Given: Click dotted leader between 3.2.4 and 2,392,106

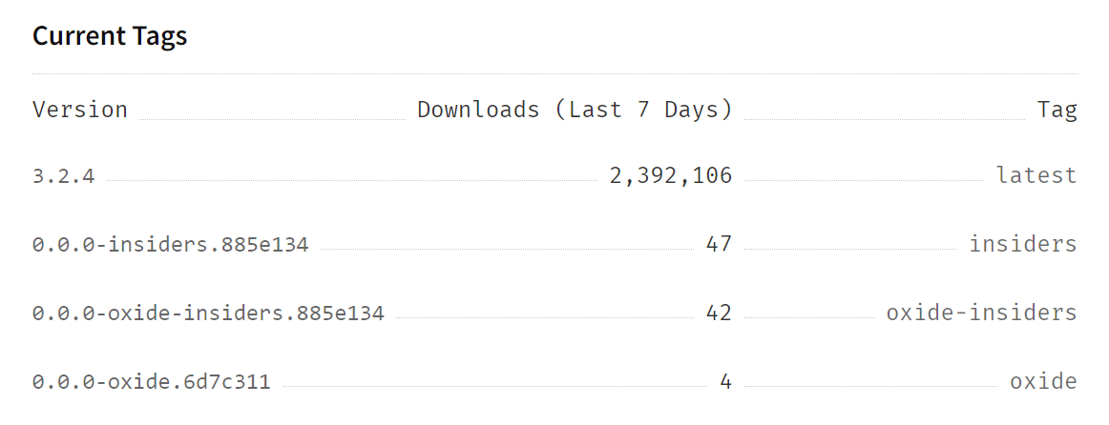Looking at the screenshot, I should (351, 180).
